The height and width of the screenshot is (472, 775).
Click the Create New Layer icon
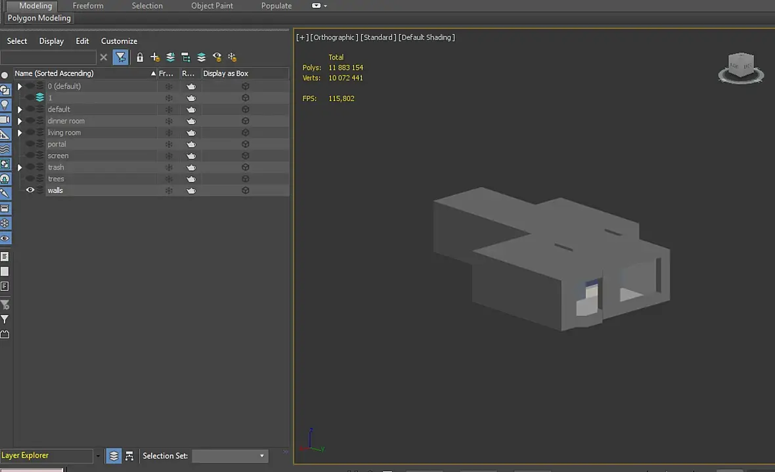(155, 58)
